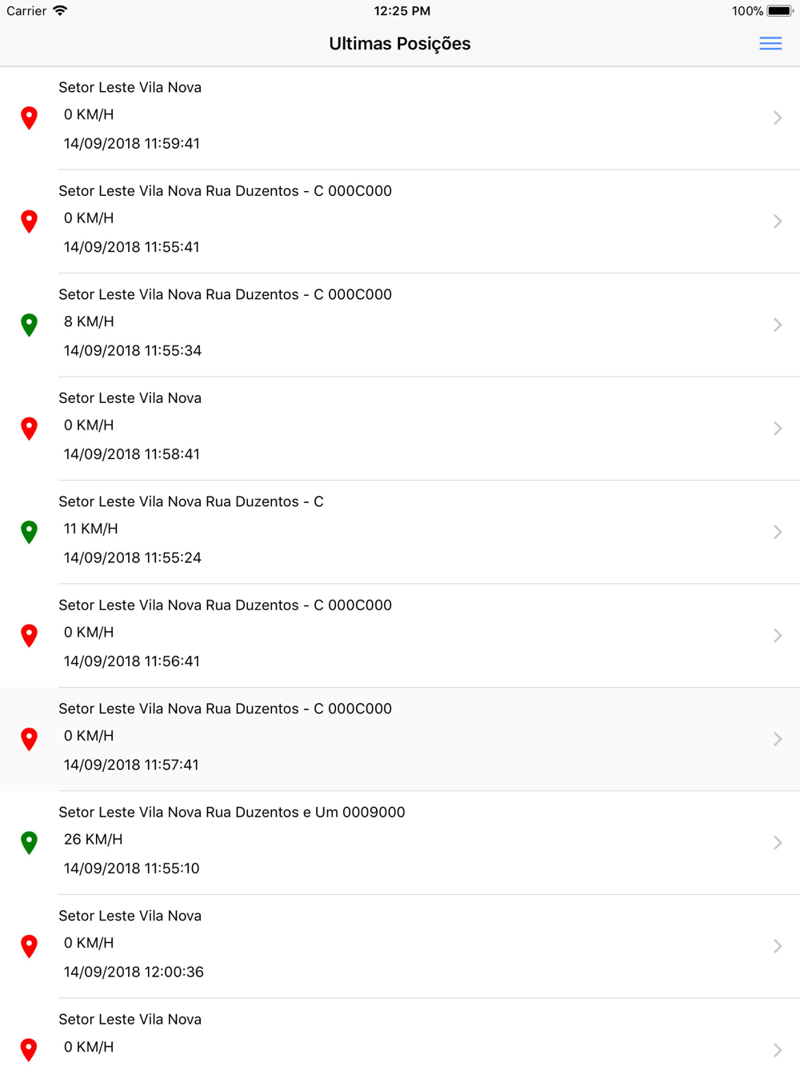Open the 14/09/2018 12:00:36 position row
Image resolution: width=800 pixels, height=1066 pixels.
click(400, 946)
